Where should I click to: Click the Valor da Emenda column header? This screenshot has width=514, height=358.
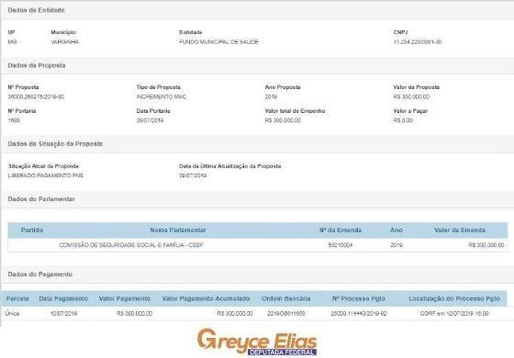pyautogui.click(x=460, y=230)
